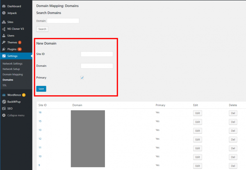Click the Search domains button

[x=42, y=29]
